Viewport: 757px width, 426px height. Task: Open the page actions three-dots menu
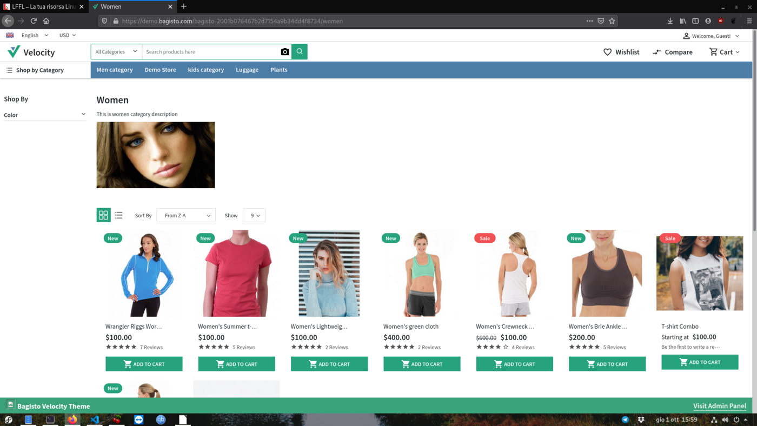pos(589,21)
